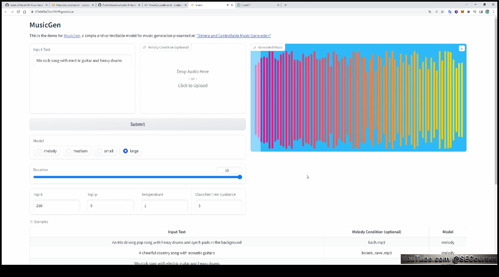Open the Simple and Controllable Music Generation paper link
Screen dimensions: 499x277
point(234,35)
